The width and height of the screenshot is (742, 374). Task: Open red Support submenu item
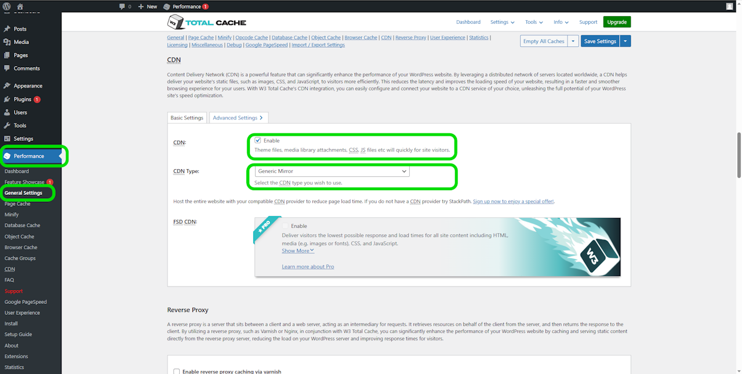coord(14,291)
